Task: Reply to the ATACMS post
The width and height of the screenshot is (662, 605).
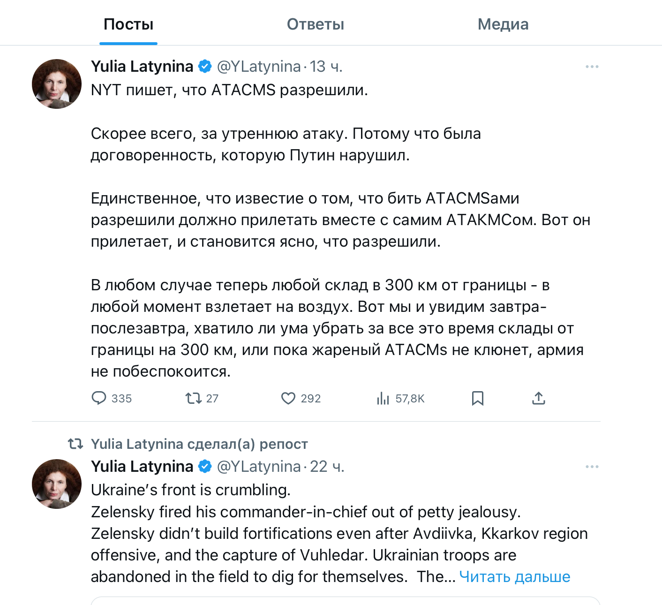Action: point(99,398)
